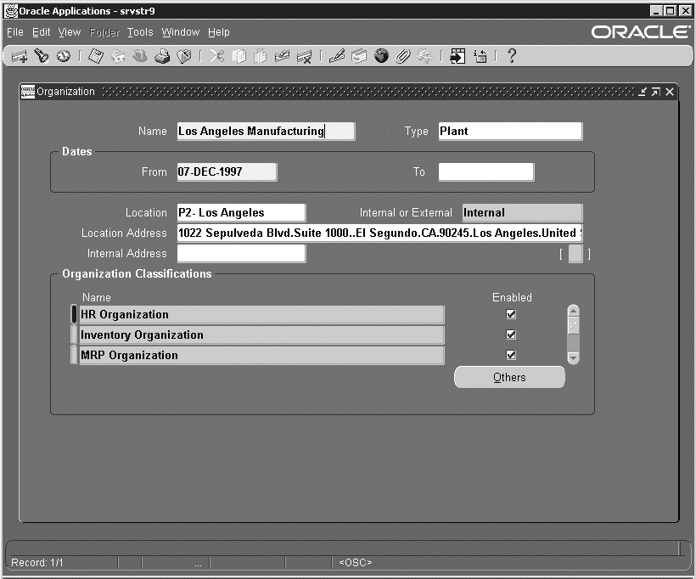Open the File menu
This screenshot has height=579, width=696.
pos(15,32)
